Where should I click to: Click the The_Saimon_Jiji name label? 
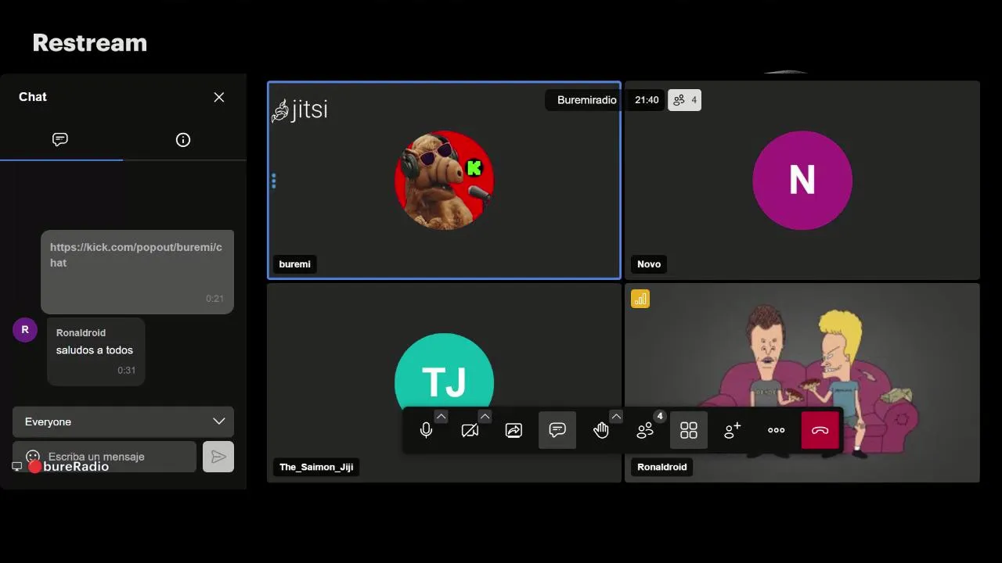316,467
